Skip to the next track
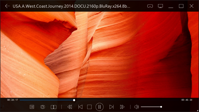 (111, 107)
